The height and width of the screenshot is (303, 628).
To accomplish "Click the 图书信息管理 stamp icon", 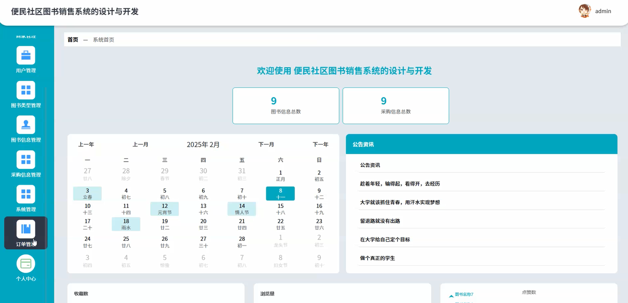I will 26,125.
